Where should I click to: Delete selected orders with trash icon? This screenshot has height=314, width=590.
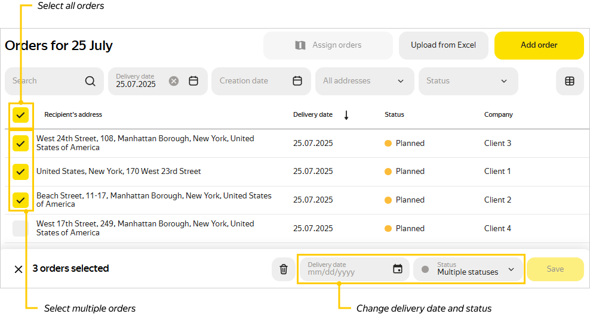(x=284, y=269)
